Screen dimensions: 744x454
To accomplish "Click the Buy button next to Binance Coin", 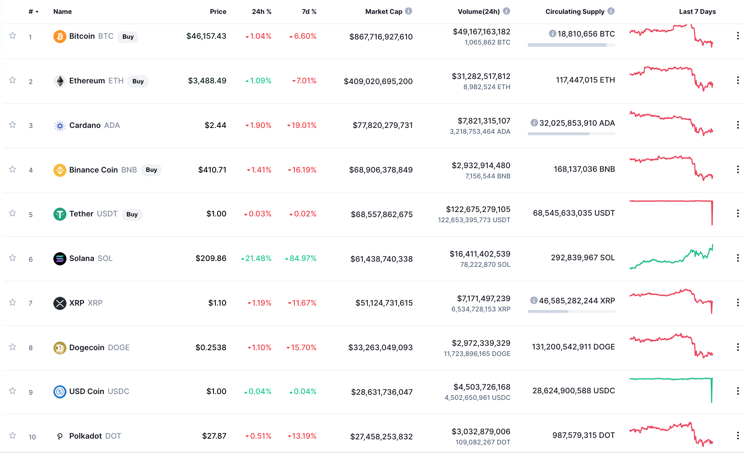I will (x=151, y=170).
